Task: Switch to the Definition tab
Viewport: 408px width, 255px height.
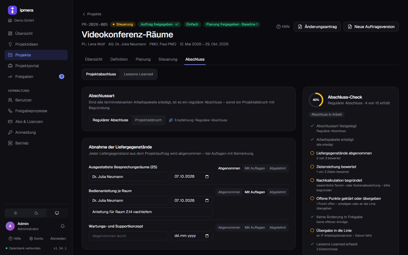Action: (x=119, y=59)
